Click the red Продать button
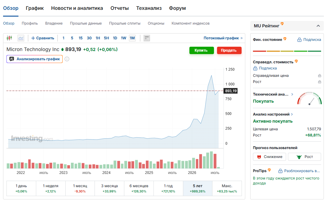This screenshot has height=205, width=330. click(x=229, y=50)
